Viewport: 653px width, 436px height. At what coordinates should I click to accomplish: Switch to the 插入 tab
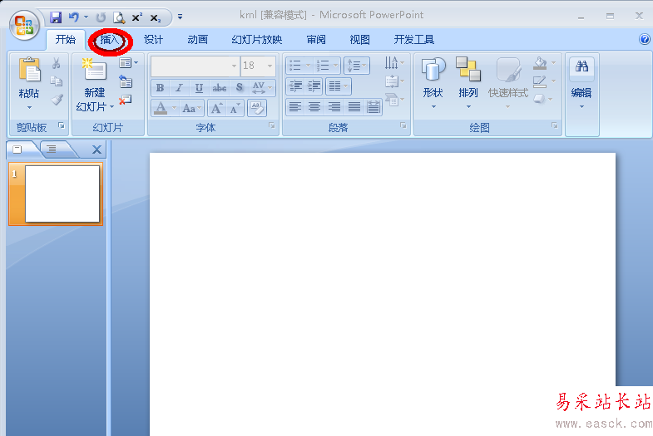click(110, 40)
